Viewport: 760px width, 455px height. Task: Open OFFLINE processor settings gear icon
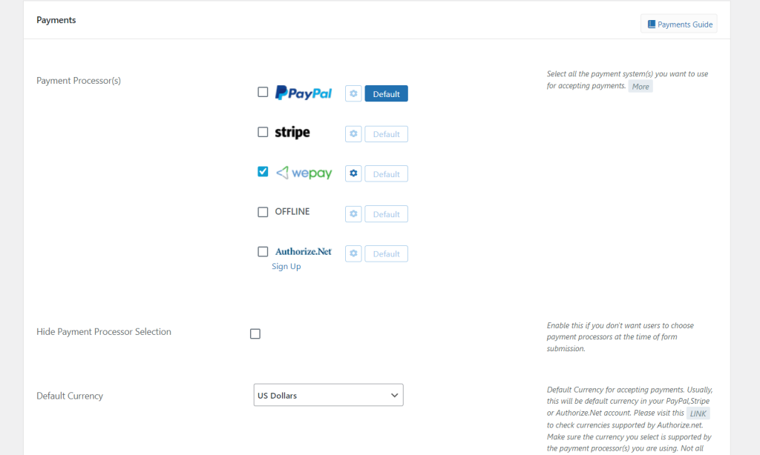coord(353,213)
